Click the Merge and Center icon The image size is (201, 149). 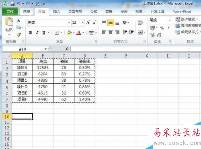click(x=140, y=32)
